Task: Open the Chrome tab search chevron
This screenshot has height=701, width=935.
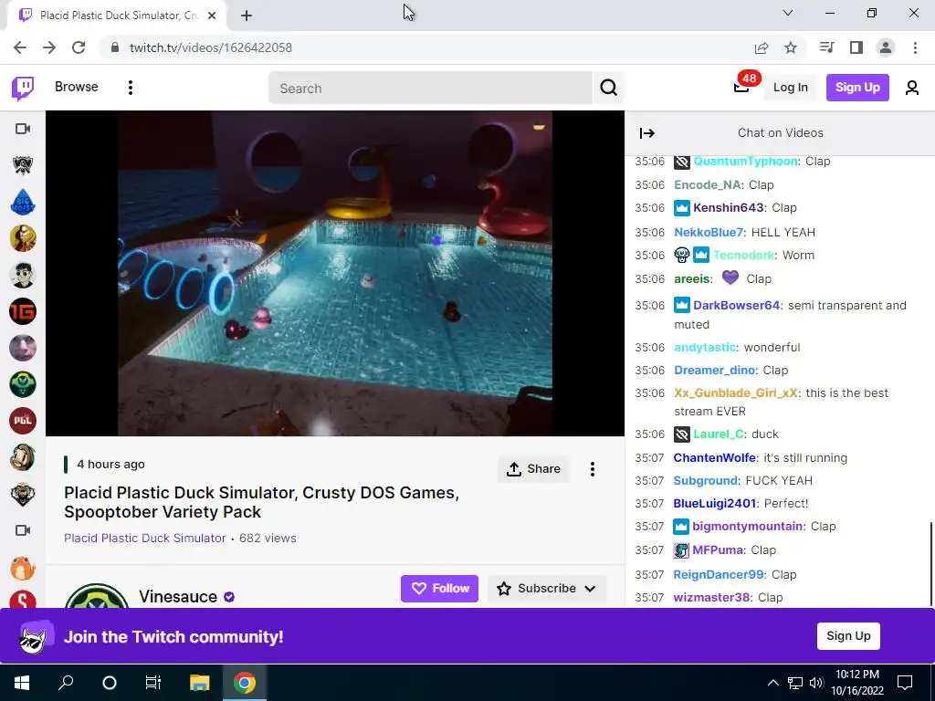Action: point(788,13)
